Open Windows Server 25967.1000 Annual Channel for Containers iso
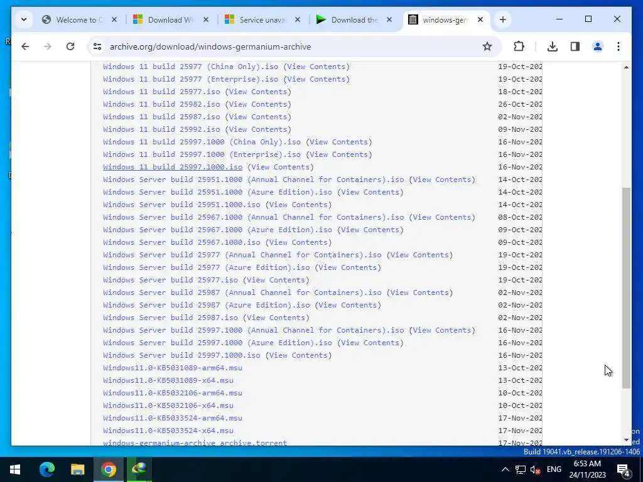Image resolution: width=643 pixels, height=482 pixels. 254,217
